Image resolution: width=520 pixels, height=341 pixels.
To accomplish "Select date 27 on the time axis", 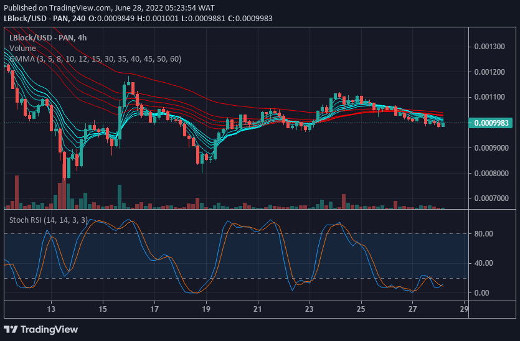I will (412, 309).
